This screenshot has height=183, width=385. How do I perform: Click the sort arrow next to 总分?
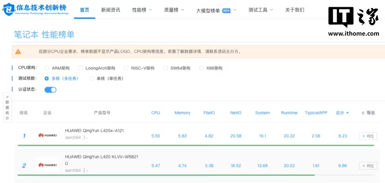click(x=347, y=113)
